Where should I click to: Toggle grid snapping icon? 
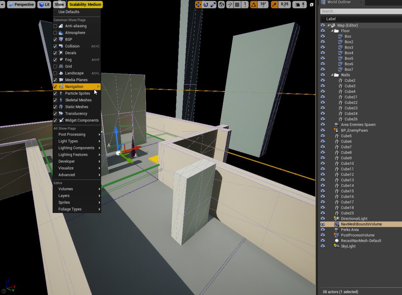(x=237, y=5)
